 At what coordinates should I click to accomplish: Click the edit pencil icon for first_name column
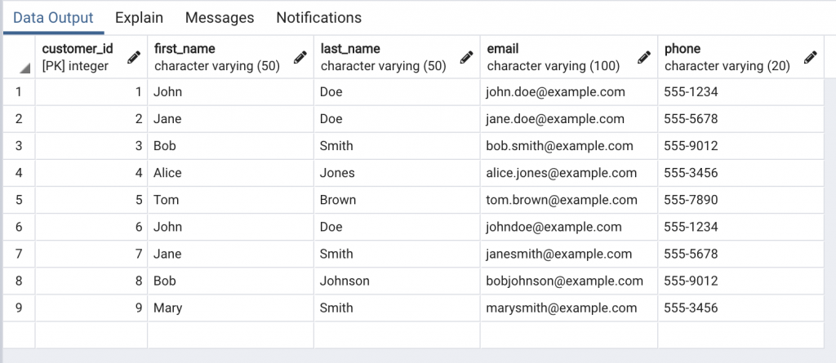pos(300,57)
